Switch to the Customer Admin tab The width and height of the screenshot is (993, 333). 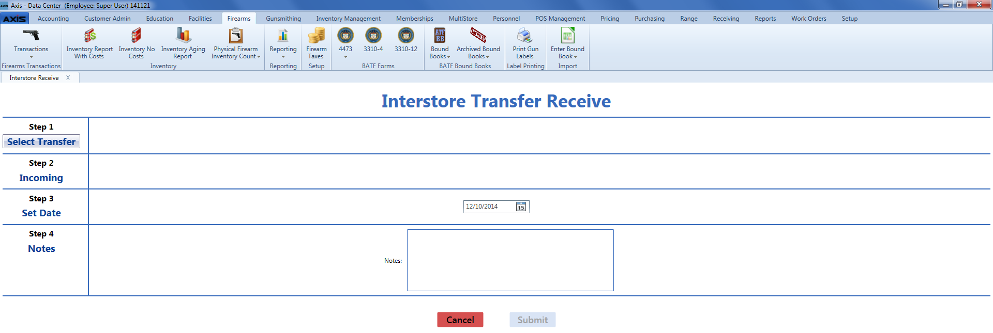(108, 19)
